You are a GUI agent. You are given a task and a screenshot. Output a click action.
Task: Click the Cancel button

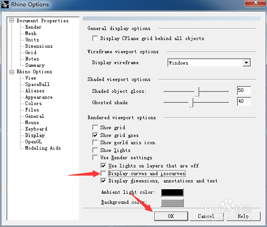click(x=206, y=216)
